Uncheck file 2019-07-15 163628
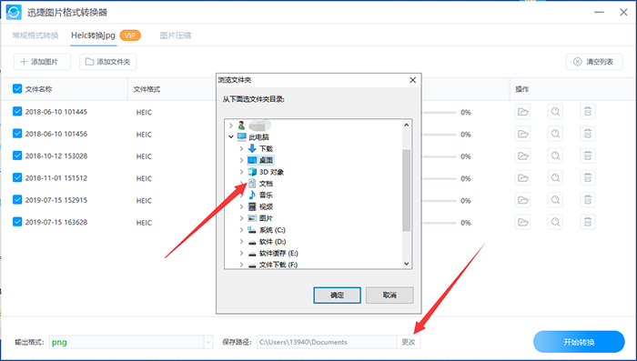Viewport: 637px width, 361px height. (x=17, y=222)
